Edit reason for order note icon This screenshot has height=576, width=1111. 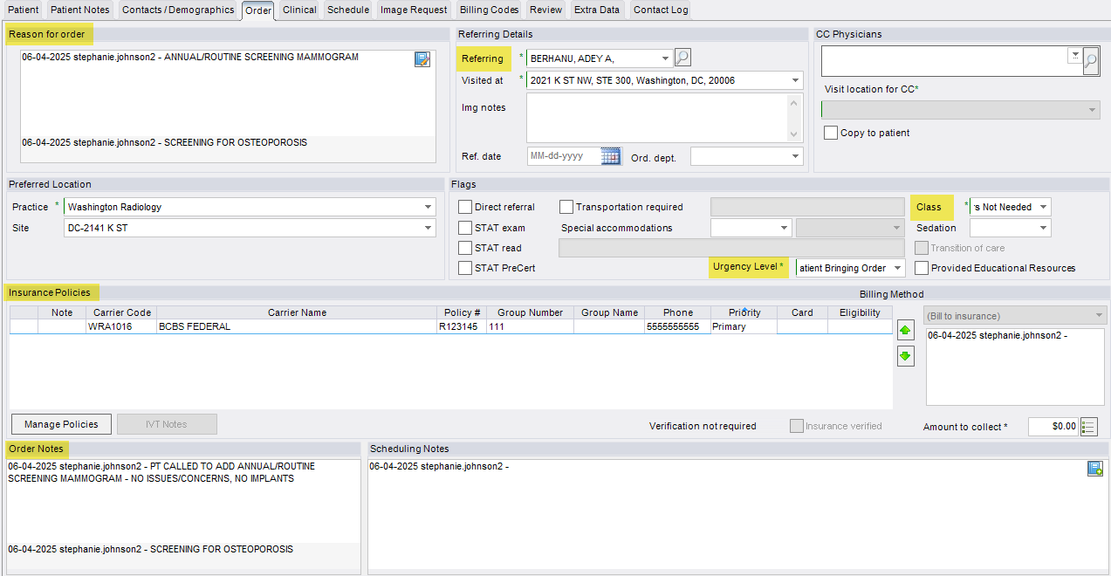pos(422,59)
